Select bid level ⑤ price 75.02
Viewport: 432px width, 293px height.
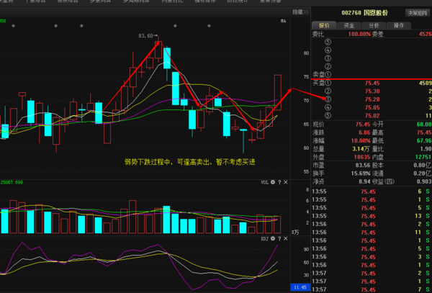click(x=372, y=116)
